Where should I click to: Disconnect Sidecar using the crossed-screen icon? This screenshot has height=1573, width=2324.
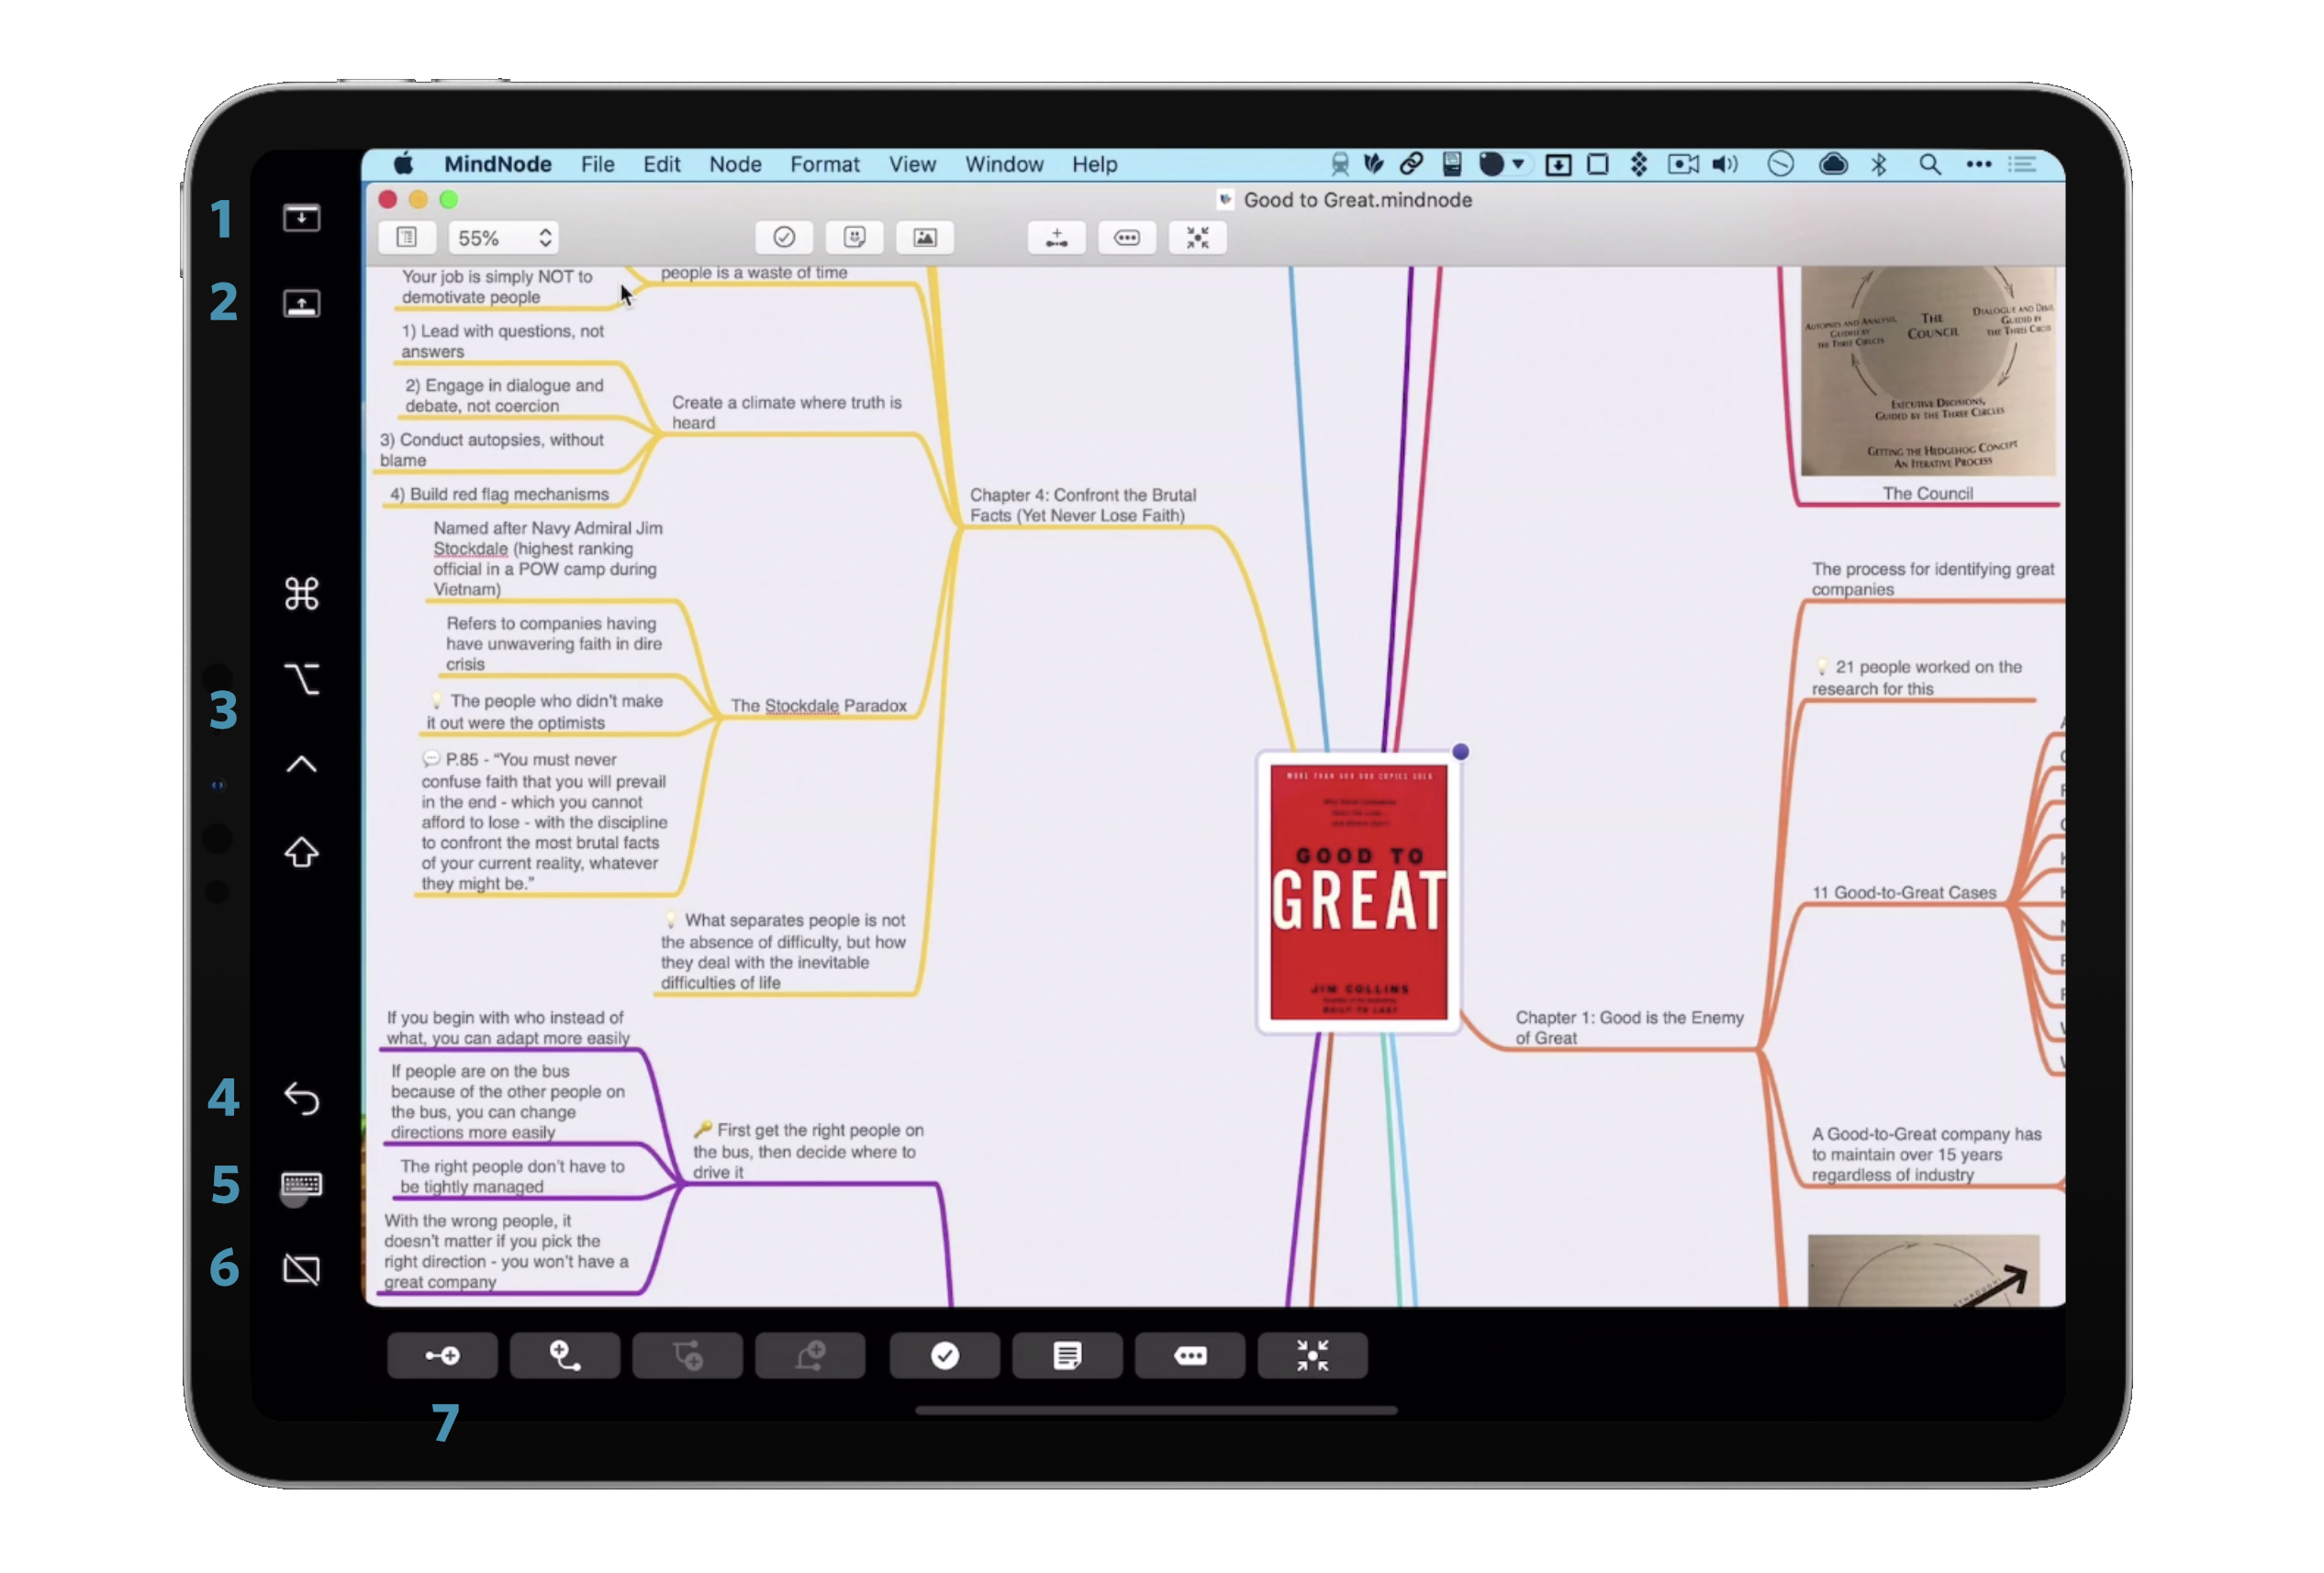301,1269
